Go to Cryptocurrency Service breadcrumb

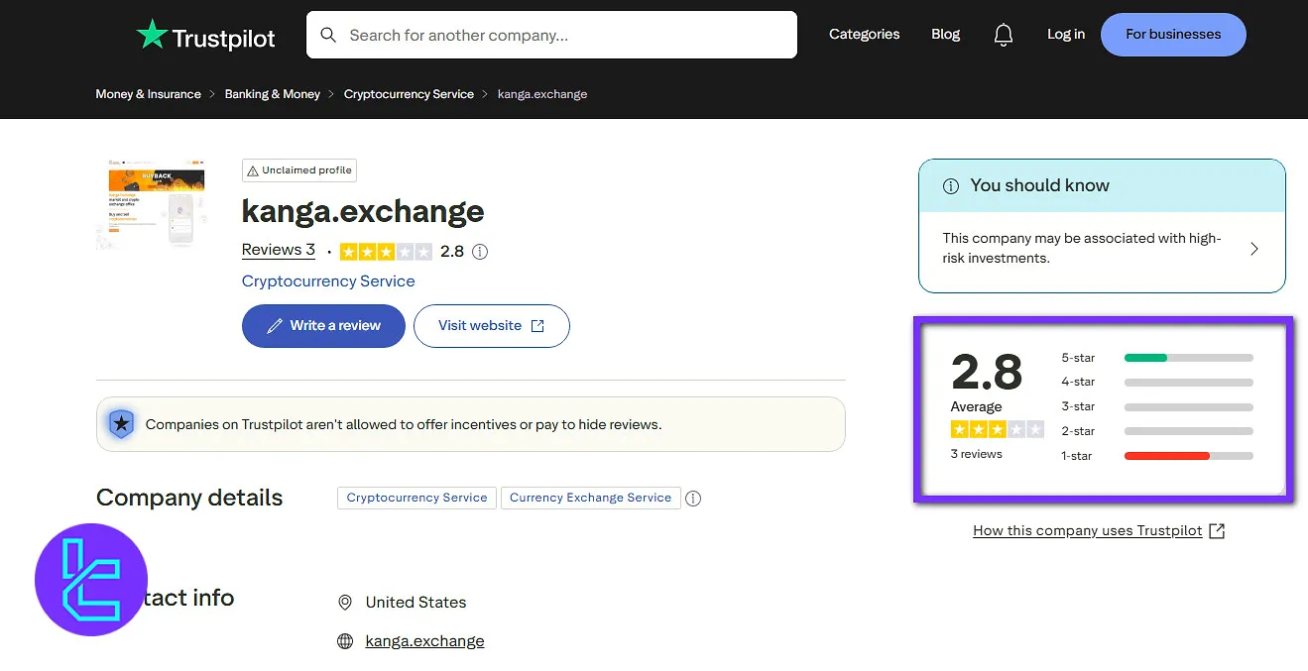(409, 94)
